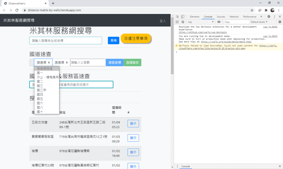This screenshot has width=283, height=169.
Task: Toggle the DevTools device toolbar icon
Action: (183, 17)
